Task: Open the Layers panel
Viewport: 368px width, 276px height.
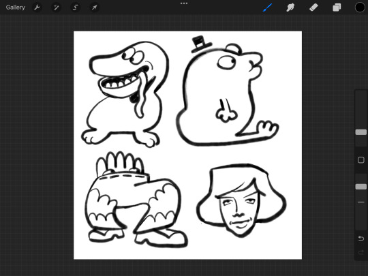Action: click(x=337, y=7)
